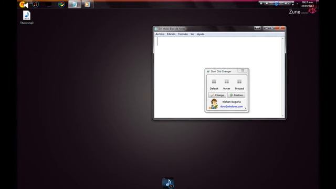The height and width of the screenshot is (189, 336).
Task: Close the Start Orb Changer window
Action: coord(243,70)
